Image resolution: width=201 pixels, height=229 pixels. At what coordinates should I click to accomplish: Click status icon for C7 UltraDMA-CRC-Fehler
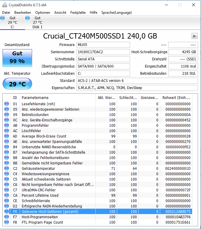[7, 190]
